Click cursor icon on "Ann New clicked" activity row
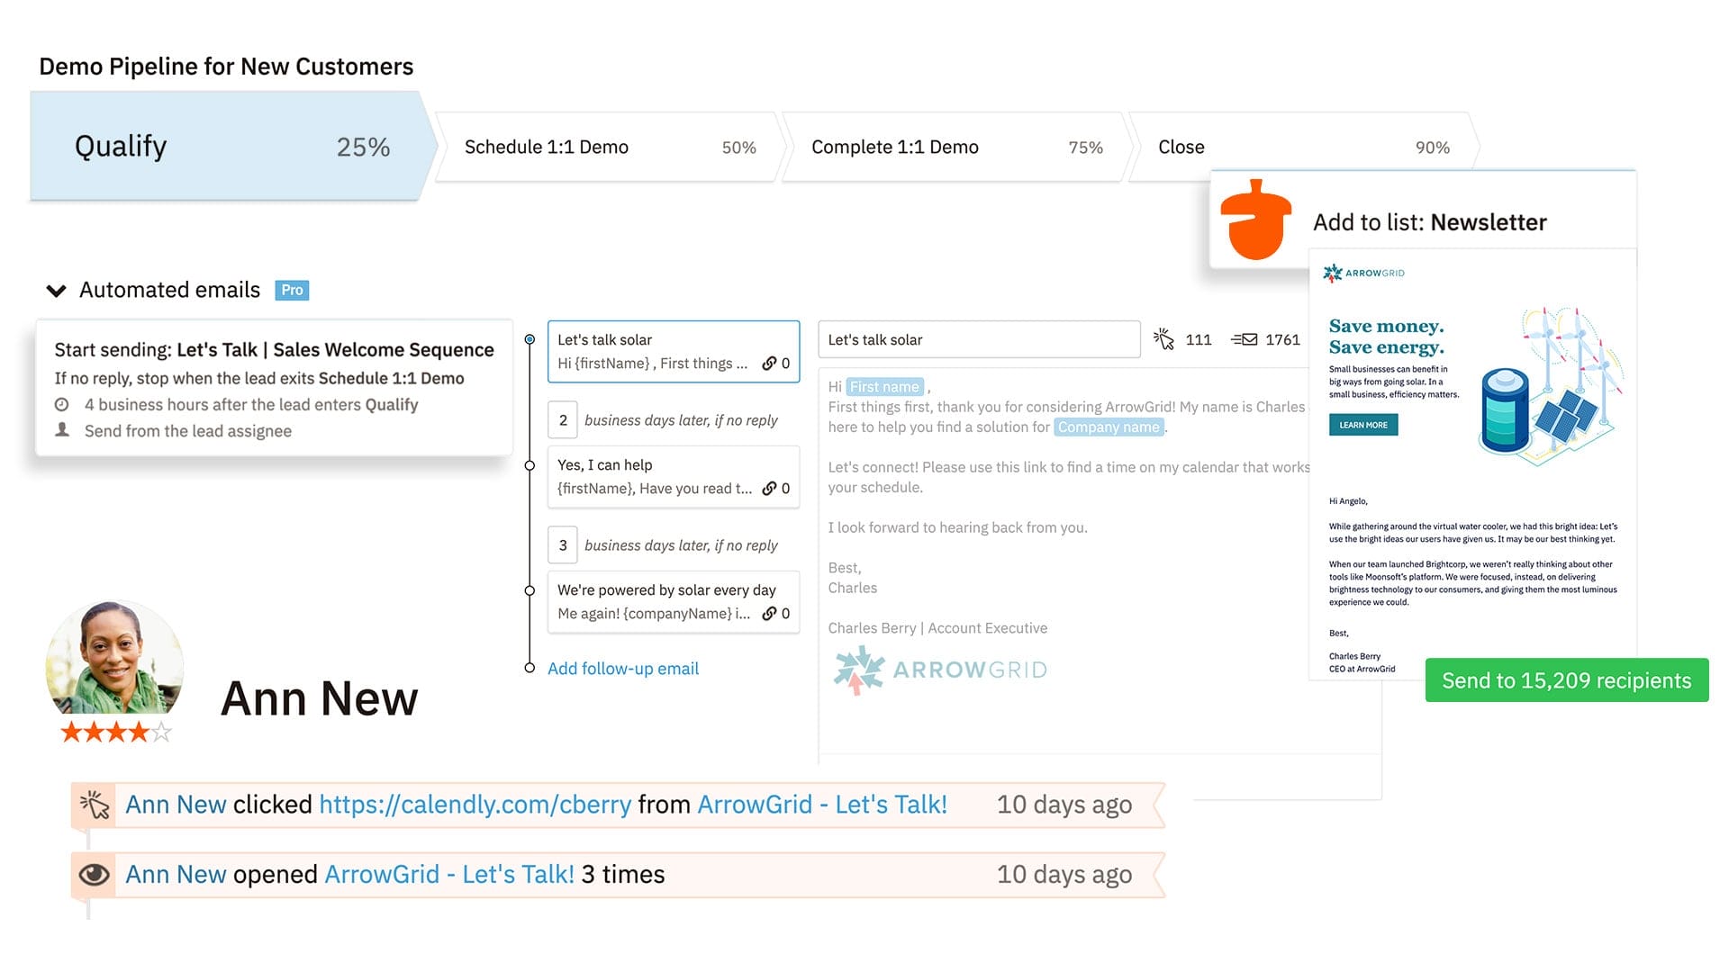Image resolution: width=1729 pixels, height=972 pixels. (95, 804)
